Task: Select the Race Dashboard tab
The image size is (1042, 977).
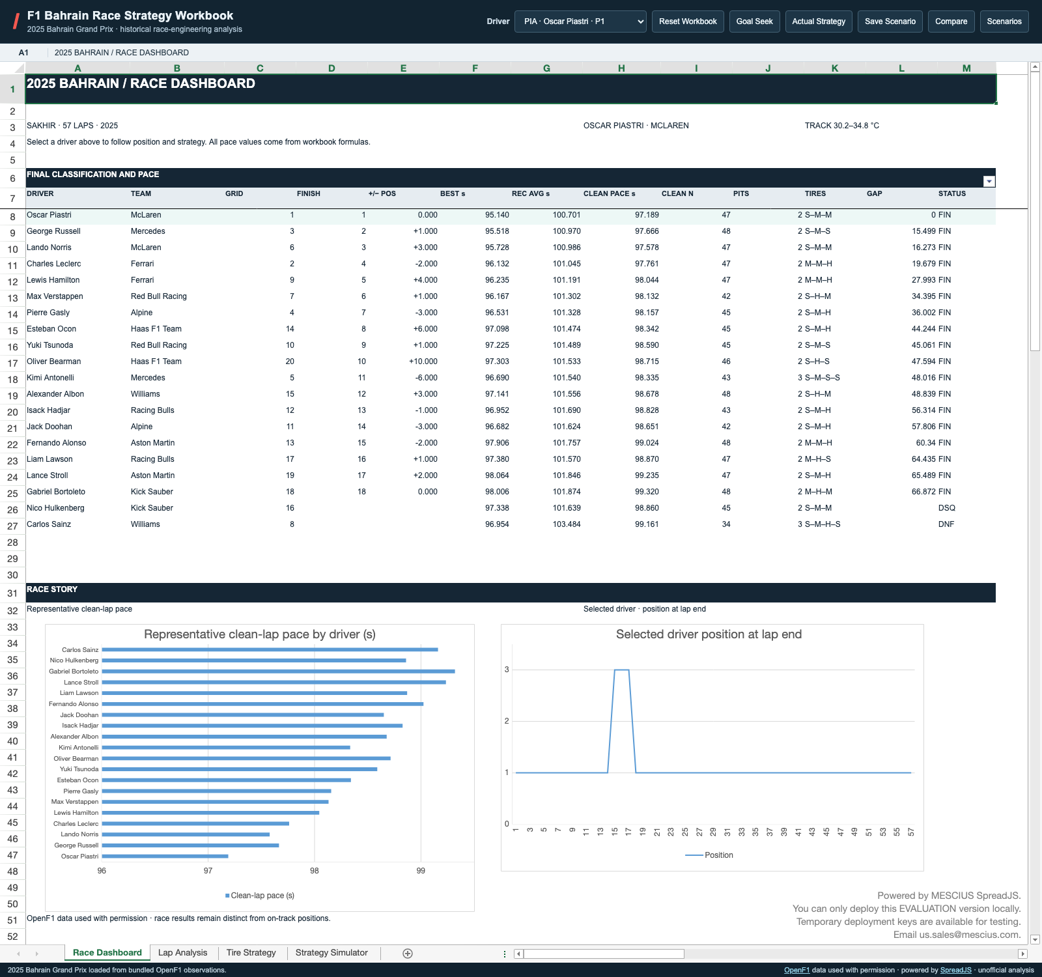Action: 107,953
